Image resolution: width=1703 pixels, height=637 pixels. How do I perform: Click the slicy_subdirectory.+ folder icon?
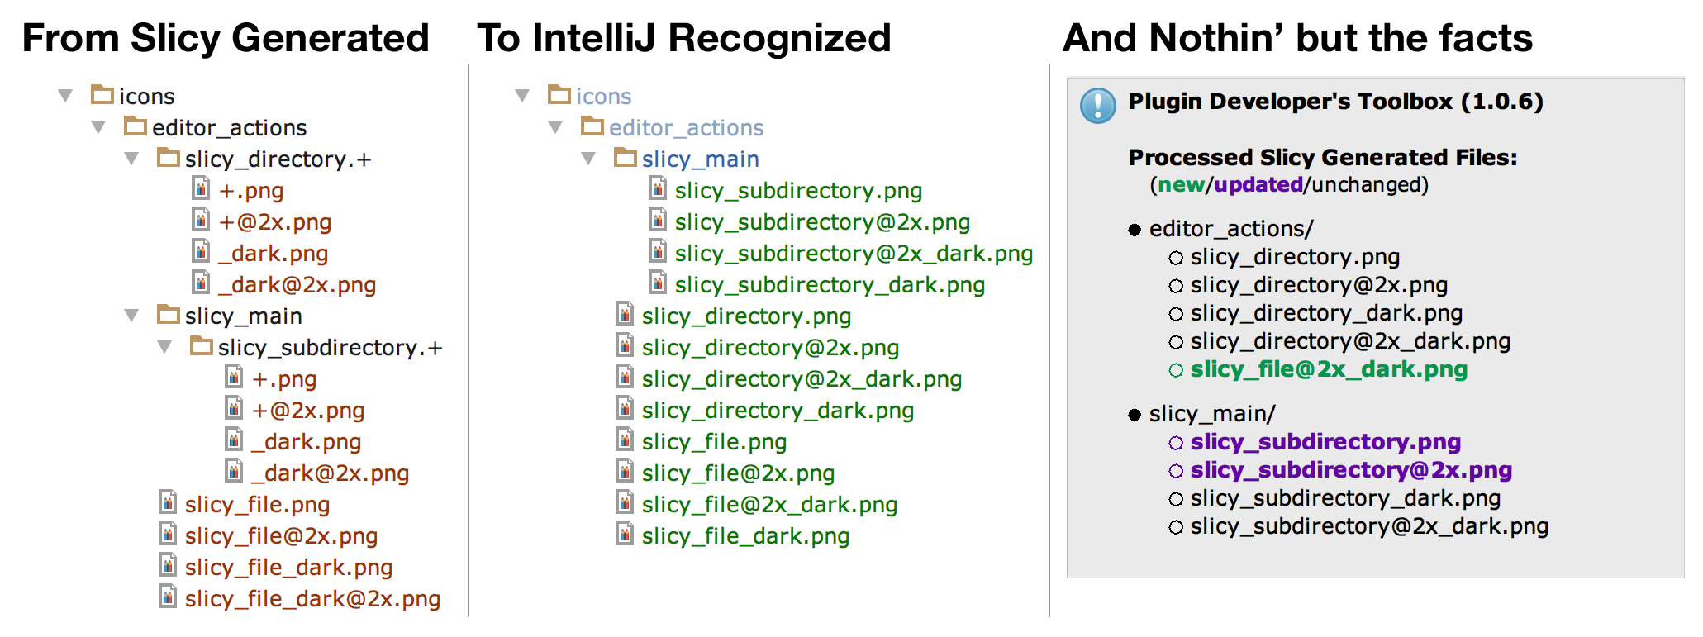click(202, 346)
